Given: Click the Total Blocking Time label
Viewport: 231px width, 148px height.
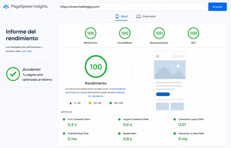Looking at the screenshot, I should tap(78, 133).
